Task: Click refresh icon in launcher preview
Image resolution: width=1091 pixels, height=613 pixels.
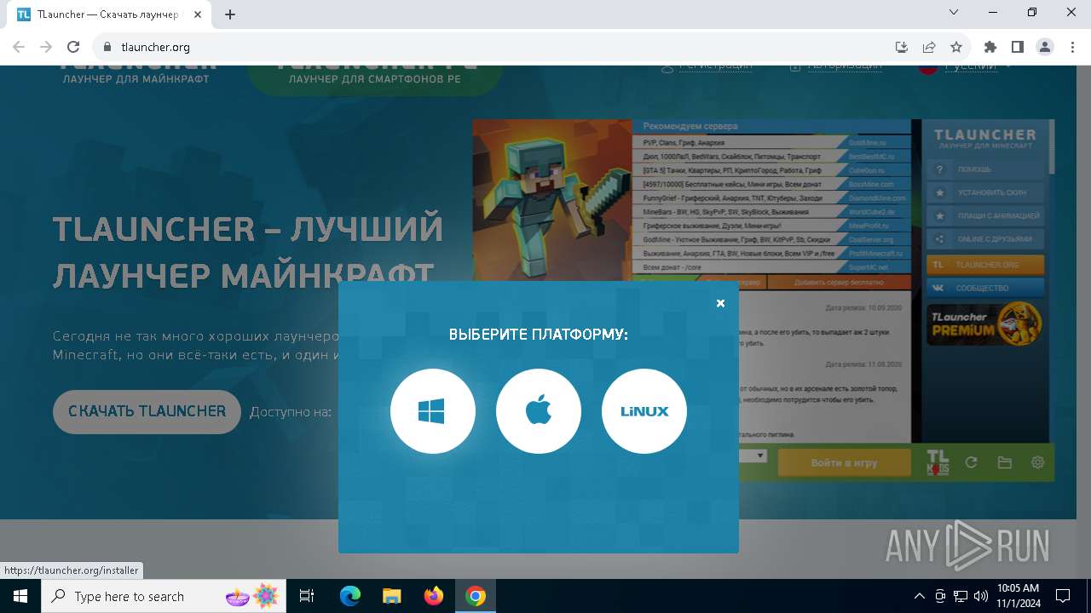Action: click(971, 462)
